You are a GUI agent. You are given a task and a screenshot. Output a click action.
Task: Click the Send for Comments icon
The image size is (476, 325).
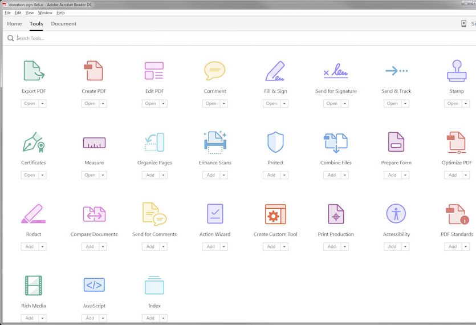tap(154, 214)
